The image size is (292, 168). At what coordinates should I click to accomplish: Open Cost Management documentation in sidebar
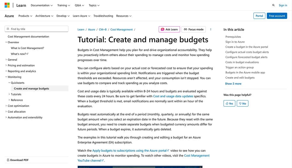coord(28,36)
